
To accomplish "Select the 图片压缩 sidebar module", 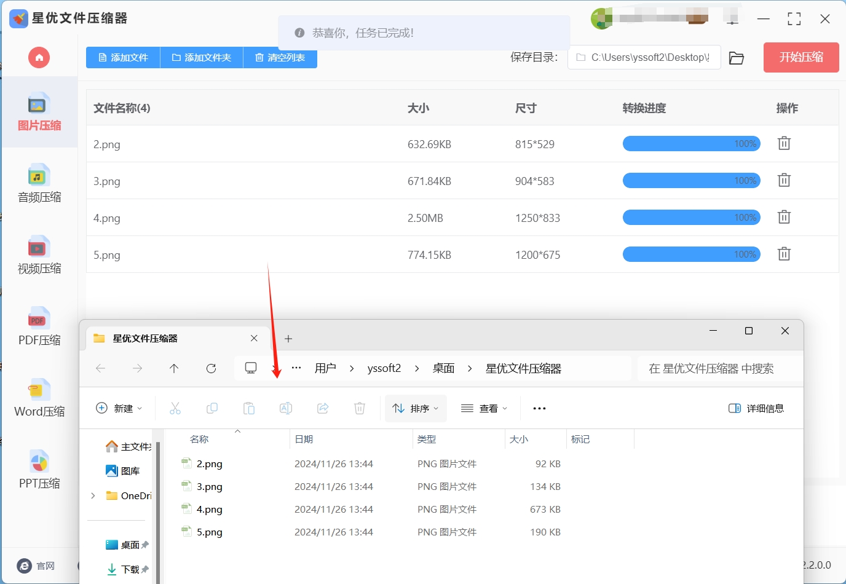I will (39, 112).
